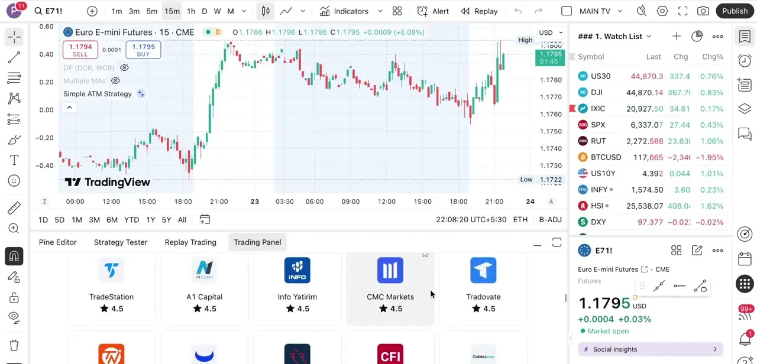
Task: Add symbol with the plus icon
Action: point(92,11)
